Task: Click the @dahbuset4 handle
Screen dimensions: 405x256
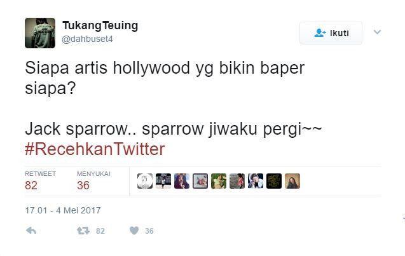Action: click(x=87, y=39)
